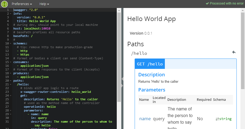Click the preview pane vertical scrollbar
This screenshot has width=245, height=129.
[x=243, y=48]
